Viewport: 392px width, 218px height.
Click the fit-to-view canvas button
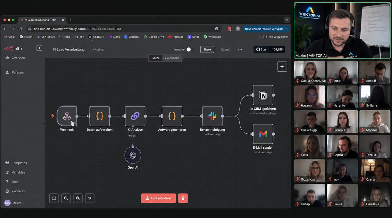pos(54,198)
